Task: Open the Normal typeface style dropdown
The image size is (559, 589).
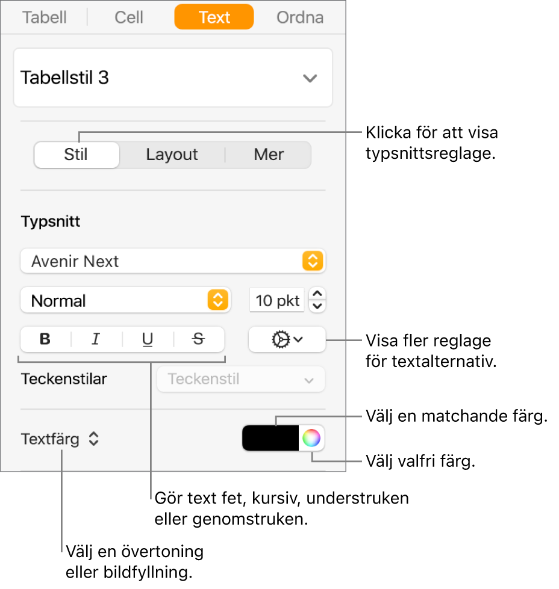Action: 125,300
